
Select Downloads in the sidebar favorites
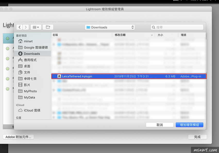(32, 54)
